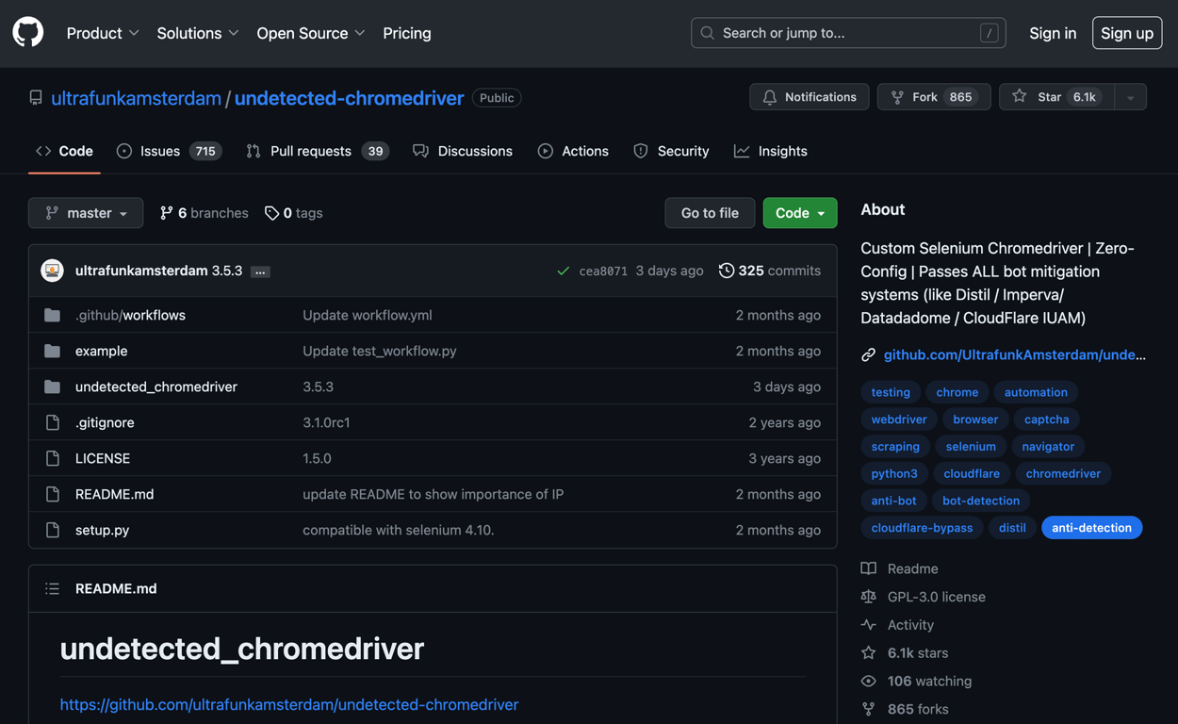
Task: Open the 6 branches link
Action: 205,213
